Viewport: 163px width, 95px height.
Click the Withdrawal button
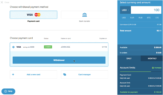point(59,60)
